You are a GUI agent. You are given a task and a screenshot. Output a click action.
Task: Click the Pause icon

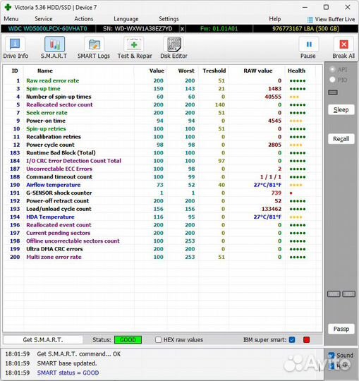pyautogui.click(x=308, y=48)
